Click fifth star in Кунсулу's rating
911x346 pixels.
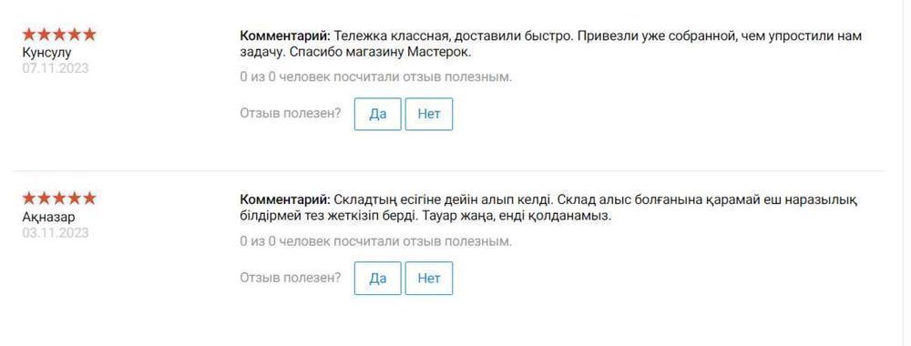point(89,35)
